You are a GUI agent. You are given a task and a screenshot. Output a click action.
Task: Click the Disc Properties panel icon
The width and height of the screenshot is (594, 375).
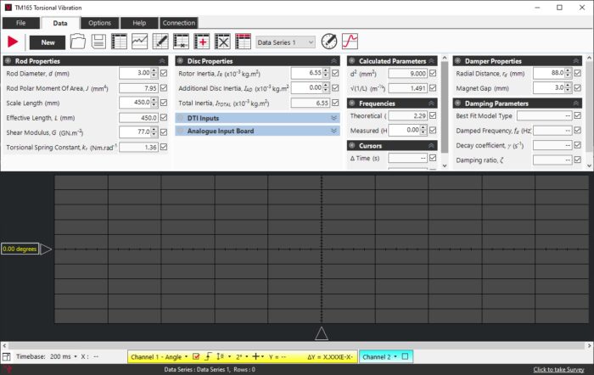click(180, 61)
